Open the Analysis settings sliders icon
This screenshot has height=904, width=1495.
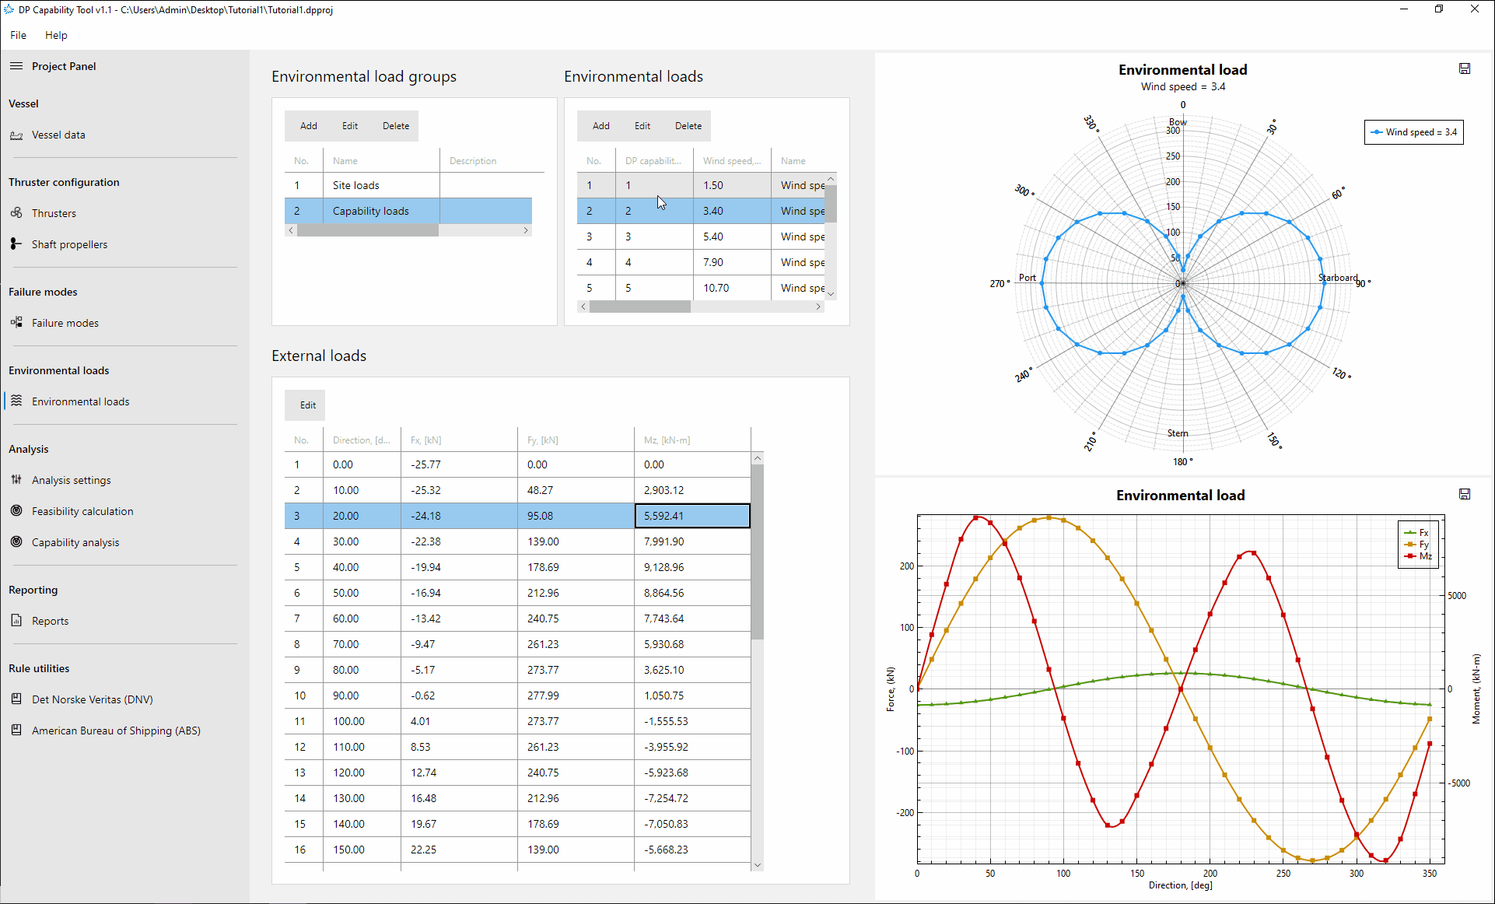pyautogui.click(x=16, y=480)
